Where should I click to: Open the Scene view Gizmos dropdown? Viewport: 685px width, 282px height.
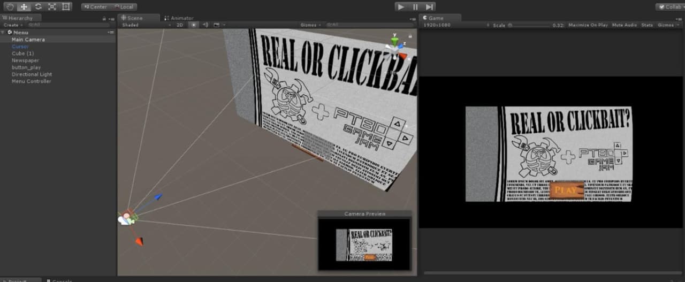[x=310, y=25]
